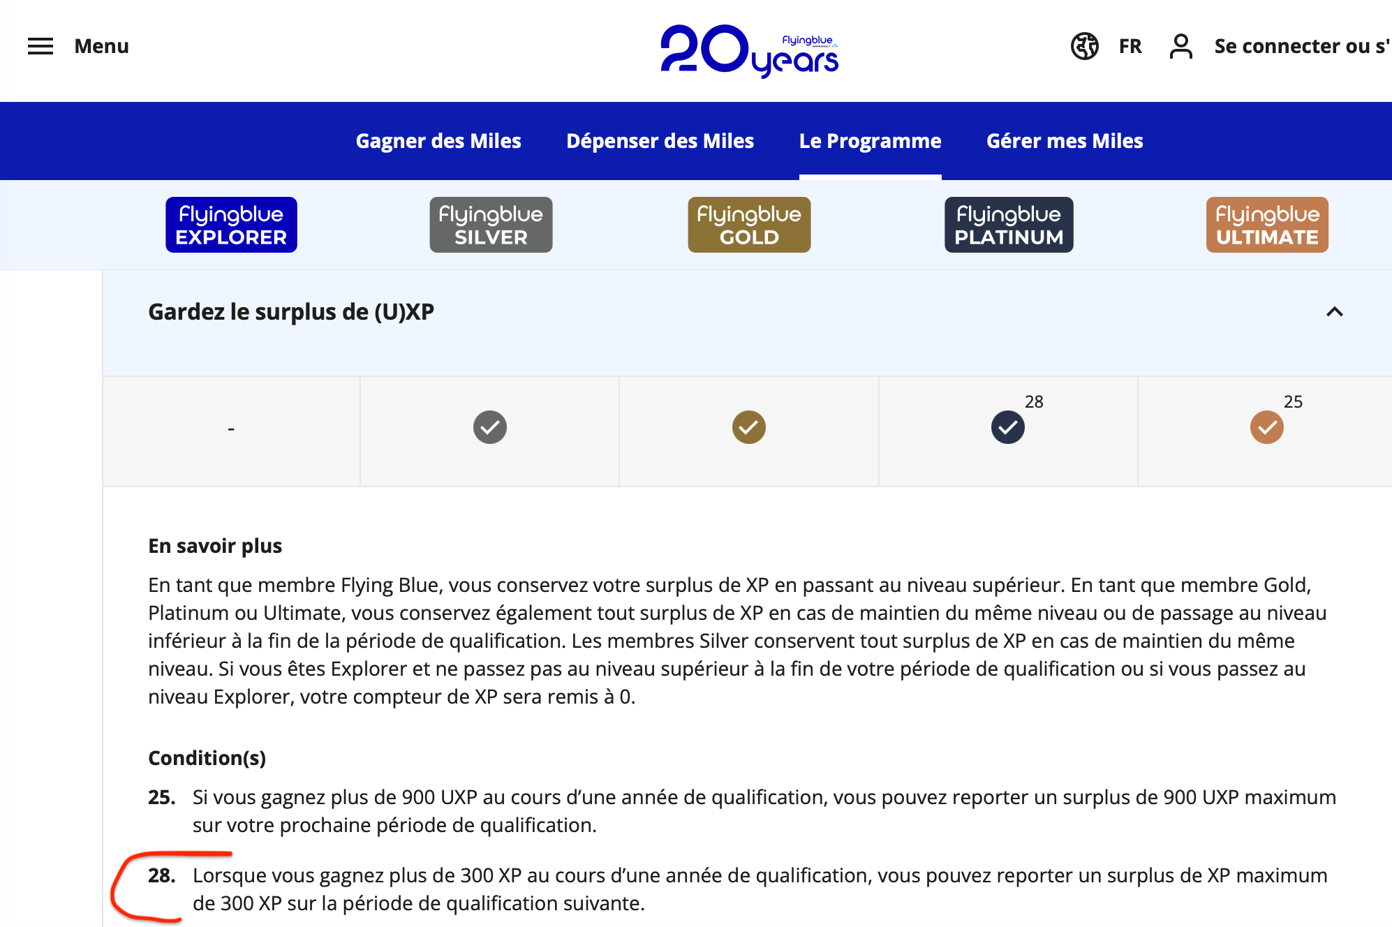Click the globe language icon

[x=1084, y=46]
